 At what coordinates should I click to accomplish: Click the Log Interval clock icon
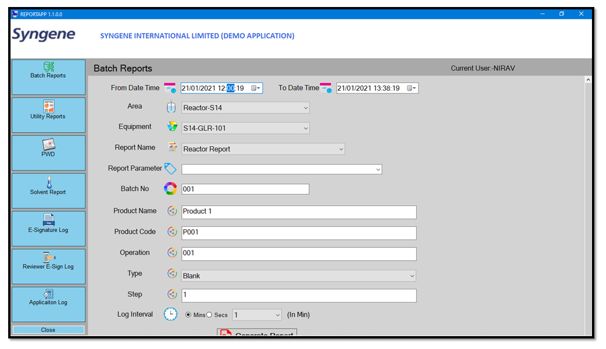pyautogui.click(x=171, y=314)
